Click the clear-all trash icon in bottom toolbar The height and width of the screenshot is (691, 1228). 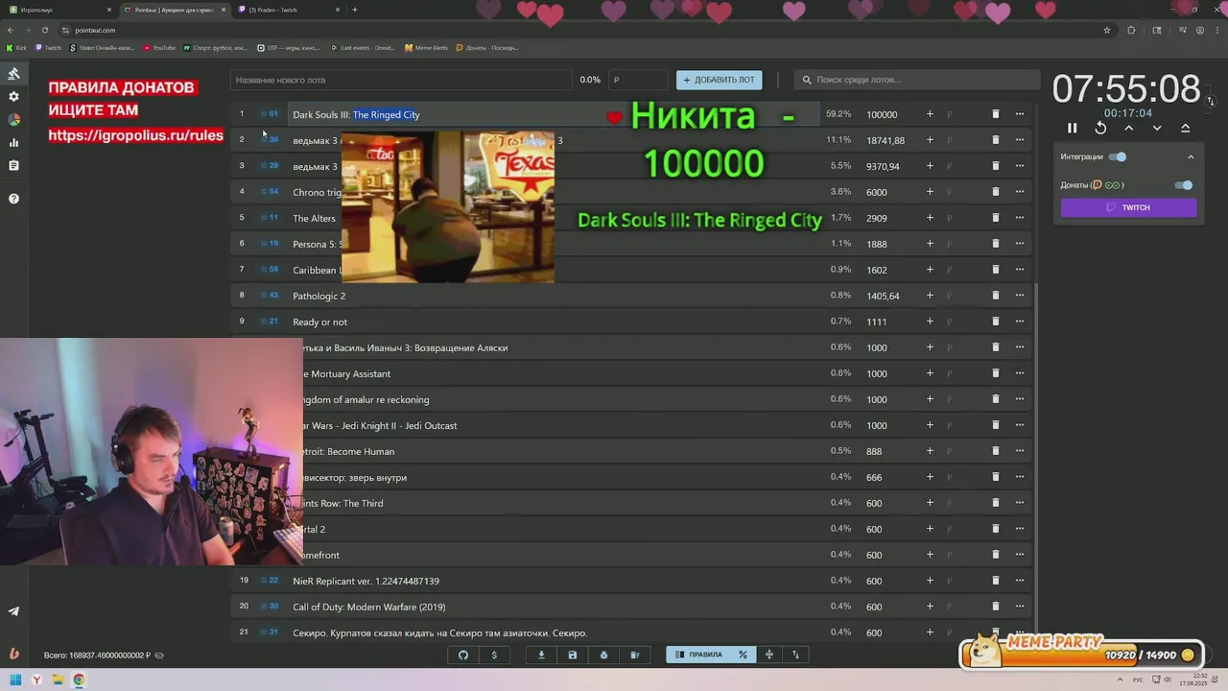coord(634,655)
